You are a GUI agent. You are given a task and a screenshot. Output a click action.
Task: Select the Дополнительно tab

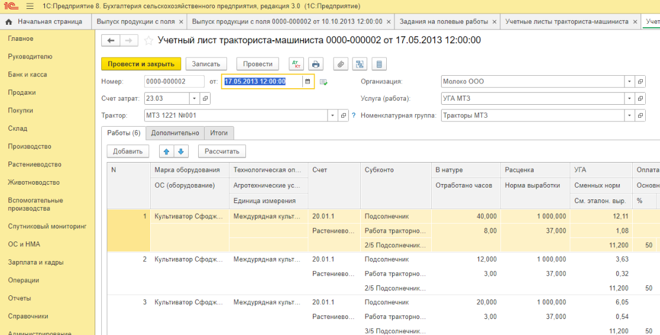[175, 133]
